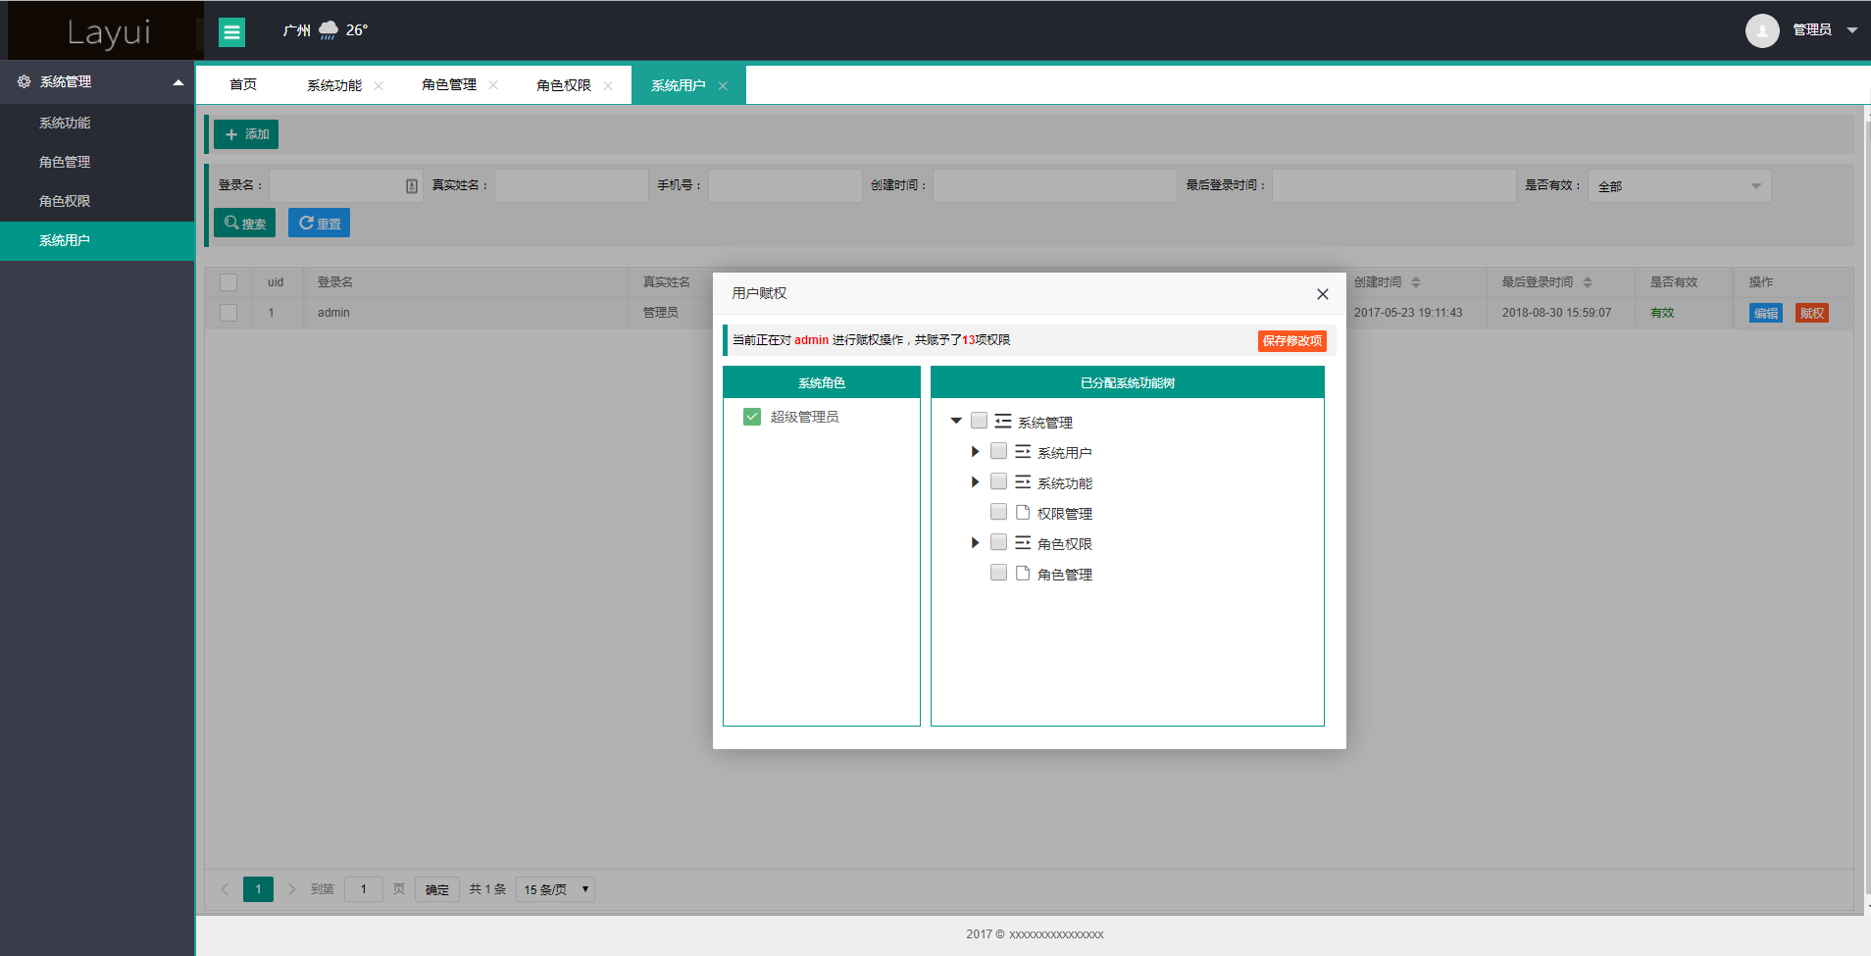The height and width of the screenshot is (956, 1871).
Task: Click the gear icon beside 系统管理
Action: coord(24,81)
